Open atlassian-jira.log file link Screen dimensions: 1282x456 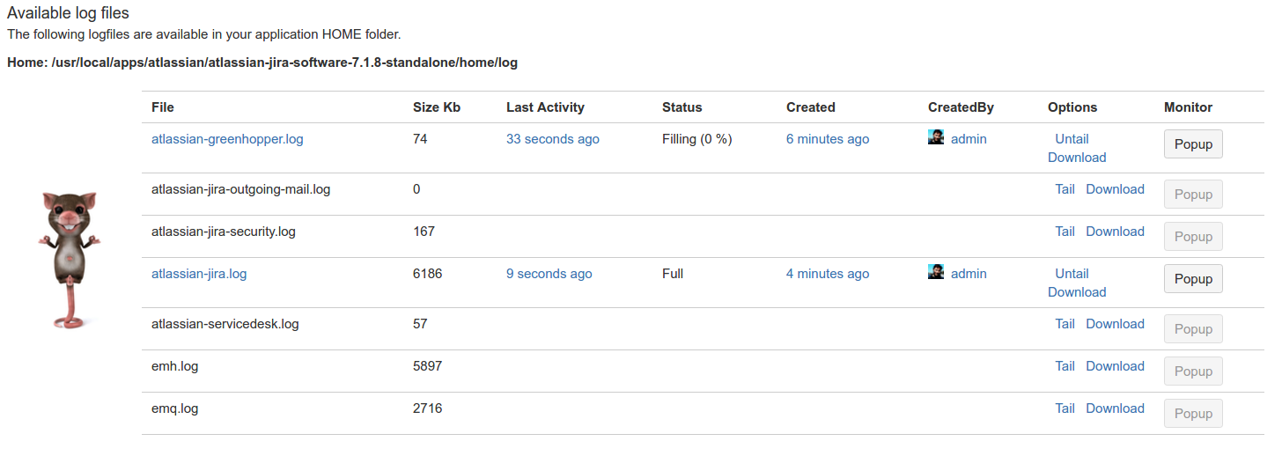click(x=199, y=274)
